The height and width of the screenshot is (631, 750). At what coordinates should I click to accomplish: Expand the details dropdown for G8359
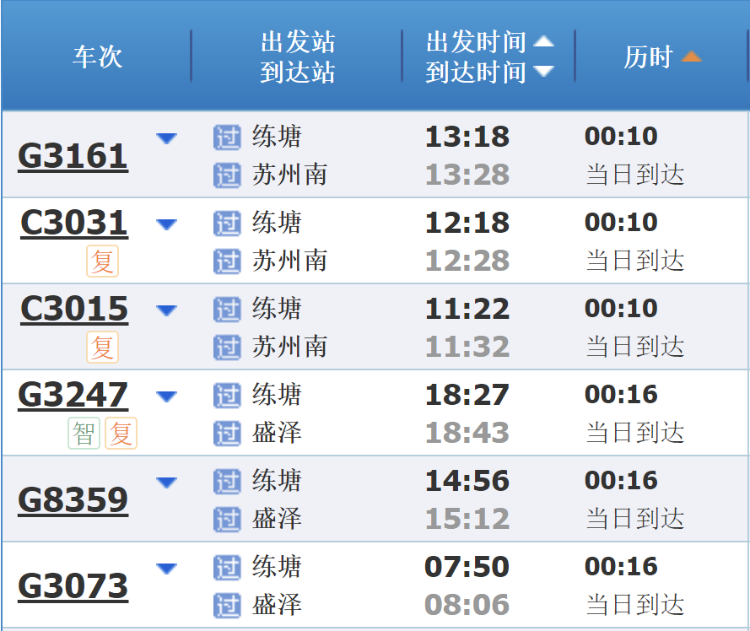click(167, 482)
